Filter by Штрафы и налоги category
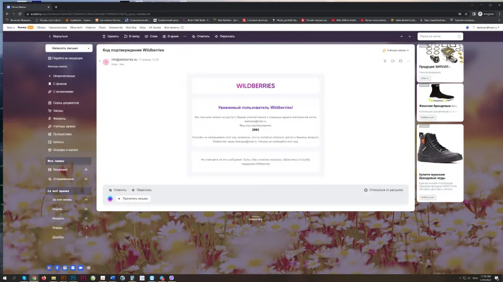The image size is (503, 282). pyautogui.click(x=63, y=150)
